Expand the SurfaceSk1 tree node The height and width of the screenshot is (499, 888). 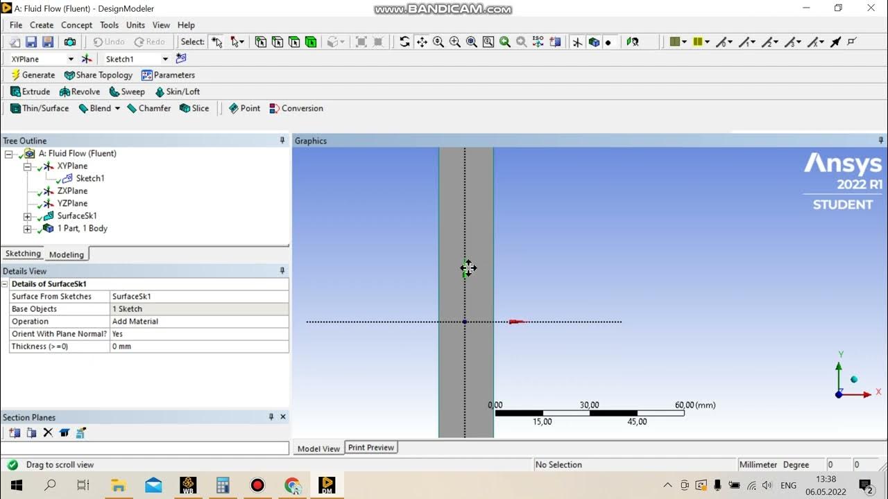click(28, 216)
